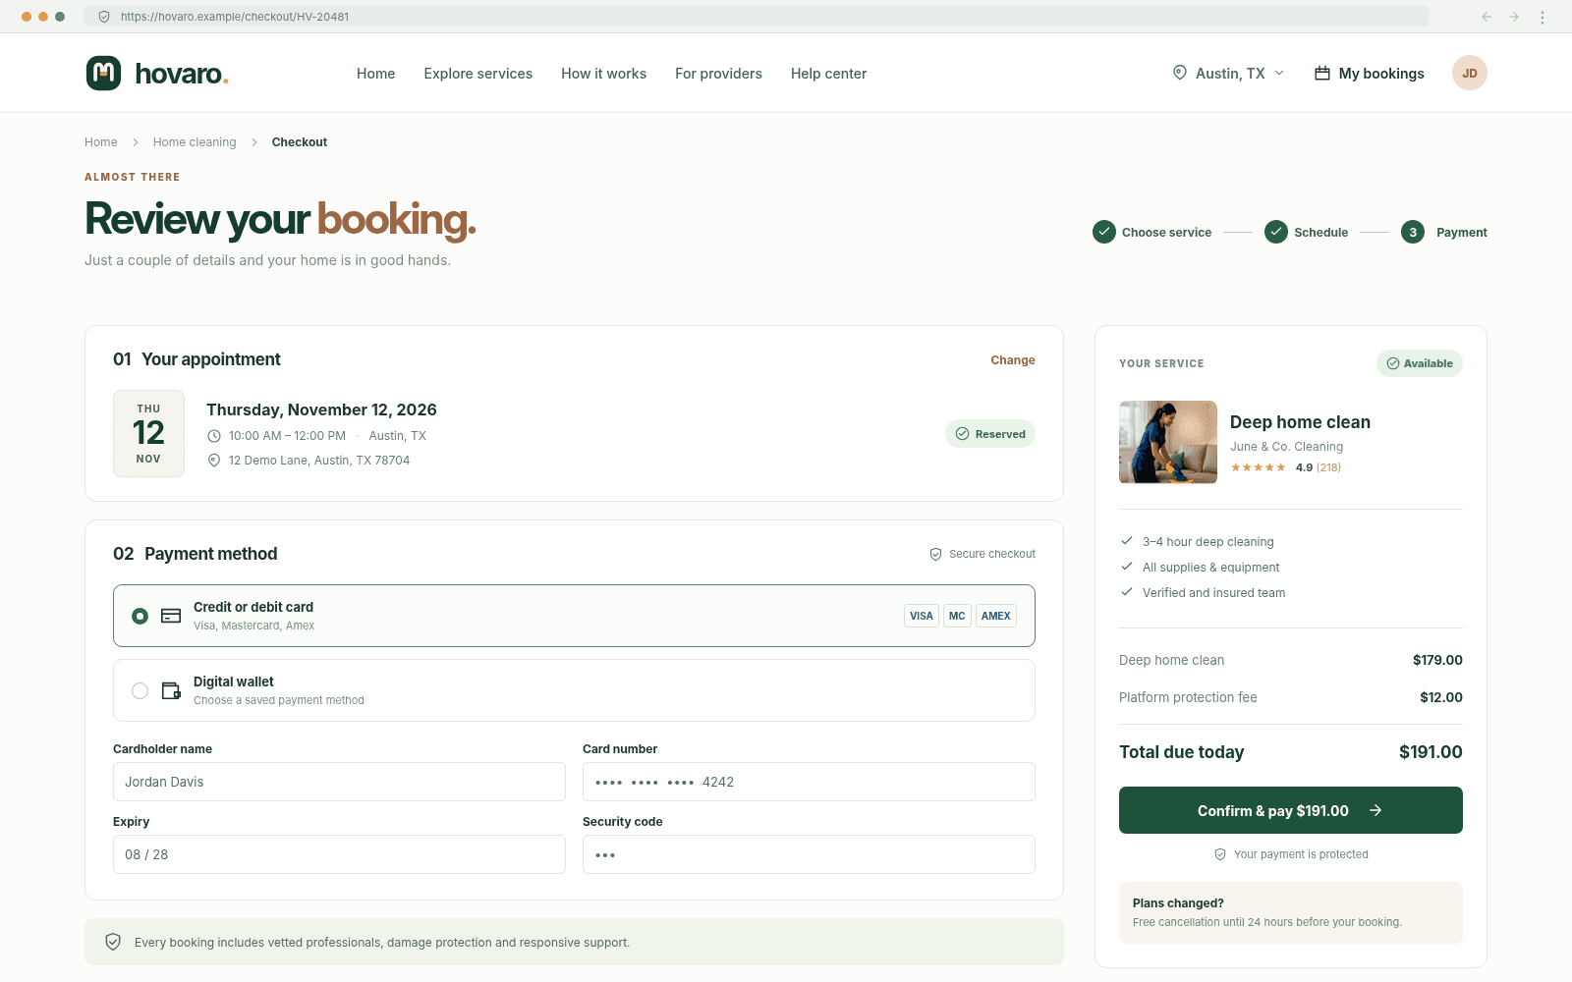
Task: Click the shield icon in the booking guarantee banner
Action: coord(113,942)
